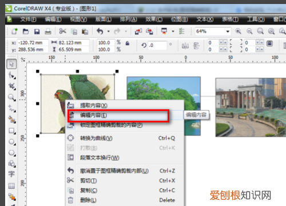The width and height of the screenshot is (286, 206).
Task: Open the 效果(C) menu
Action: (x=154, y=19)
